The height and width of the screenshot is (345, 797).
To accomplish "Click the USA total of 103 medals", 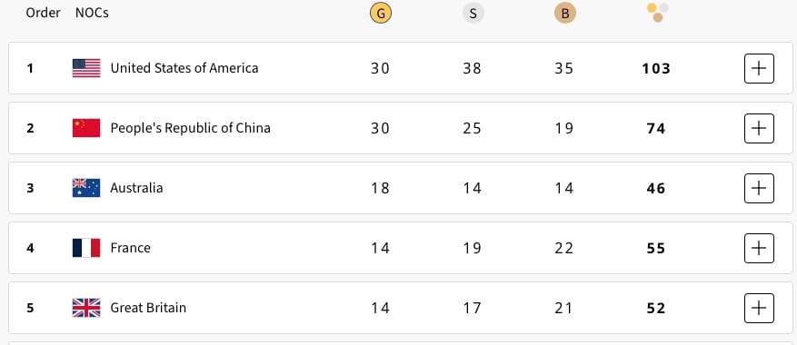I will coord(656,69).
